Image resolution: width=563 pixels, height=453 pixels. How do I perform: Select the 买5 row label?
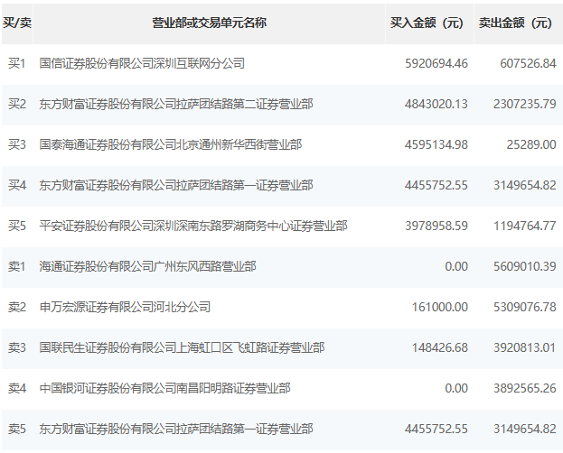17,226
